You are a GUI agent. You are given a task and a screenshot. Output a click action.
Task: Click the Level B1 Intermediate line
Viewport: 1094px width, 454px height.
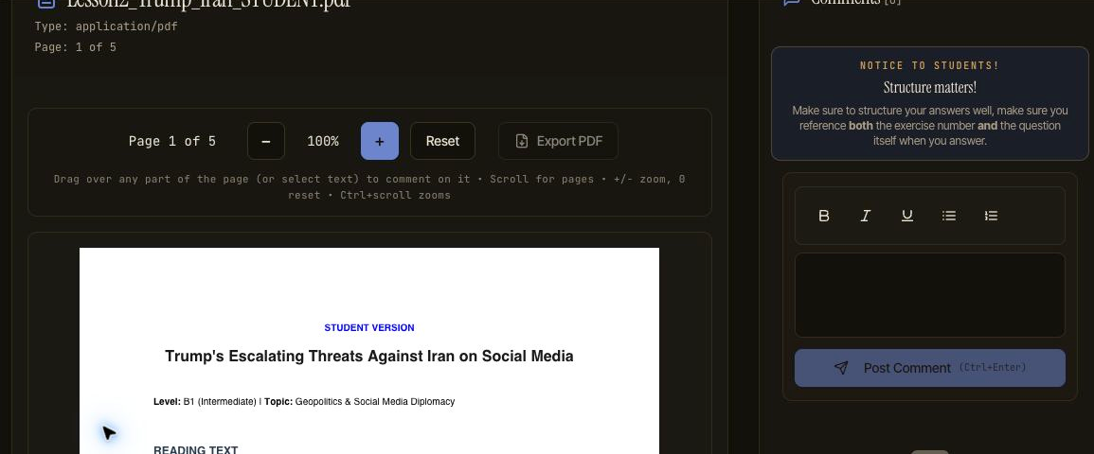click(x=304, y=402)
